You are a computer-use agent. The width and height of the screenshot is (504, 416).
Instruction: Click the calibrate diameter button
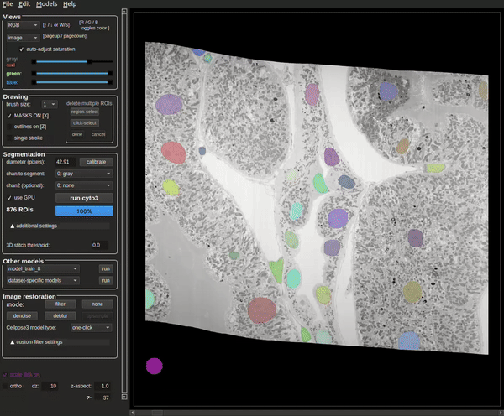pyautogui.click(x=95, y=161)
